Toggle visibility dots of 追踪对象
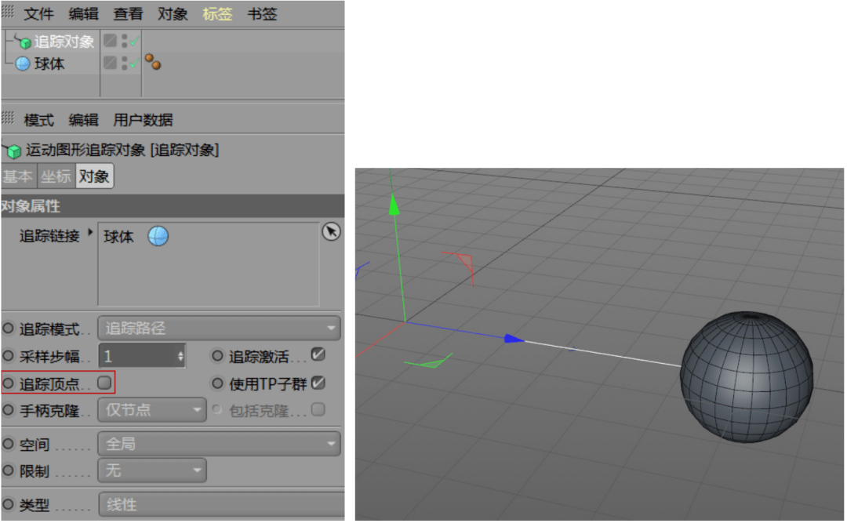The image size is (847, 523). [x=124, y=41]
